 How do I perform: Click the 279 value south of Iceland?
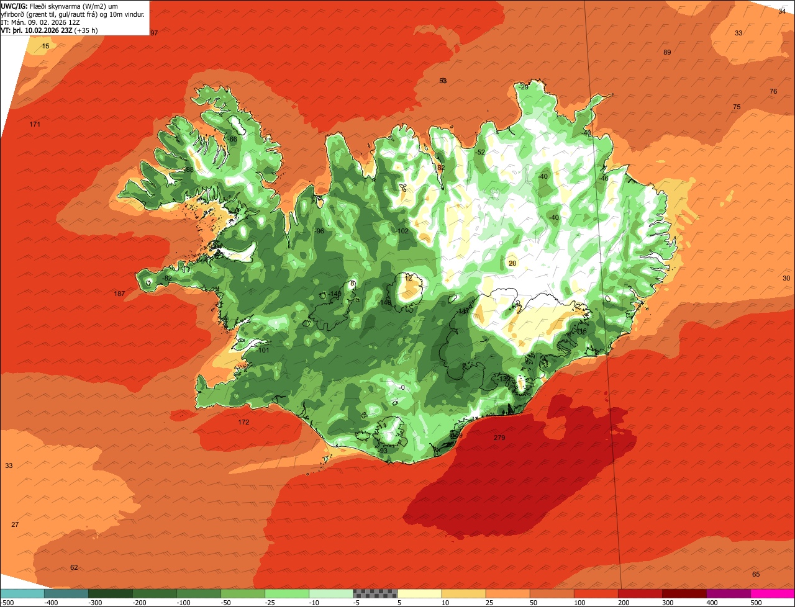[499, 438]
